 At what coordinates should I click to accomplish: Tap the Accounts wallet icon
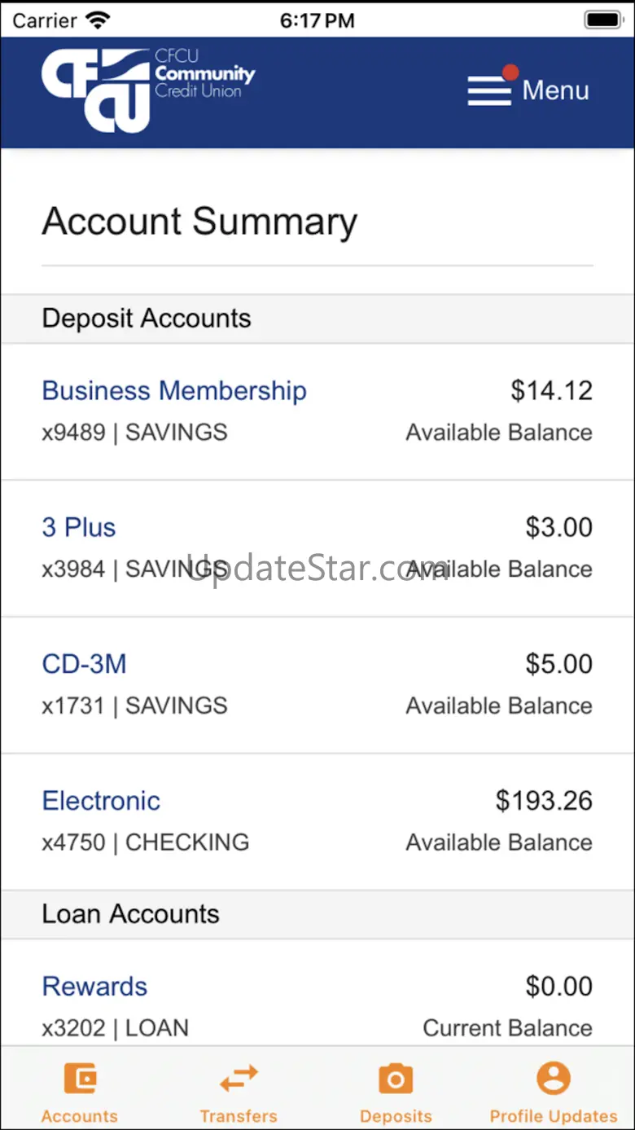[x=80, y=1079]
